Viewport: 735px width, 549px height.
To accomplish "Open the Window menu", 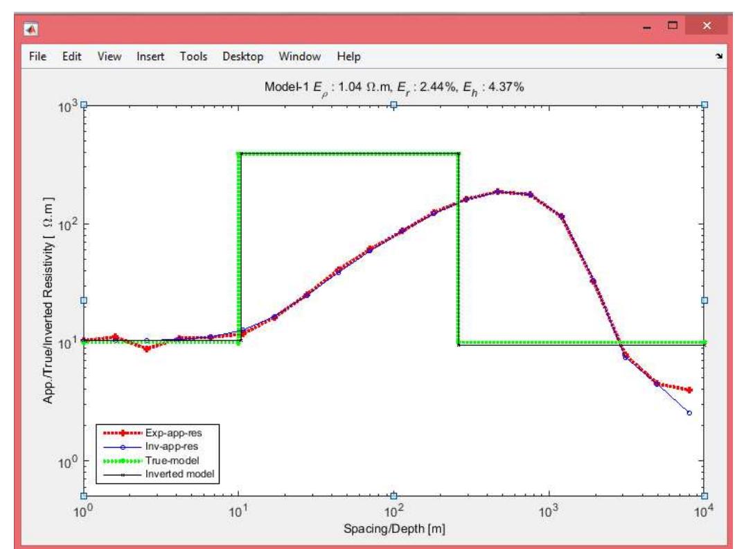I will pos(299,57).
